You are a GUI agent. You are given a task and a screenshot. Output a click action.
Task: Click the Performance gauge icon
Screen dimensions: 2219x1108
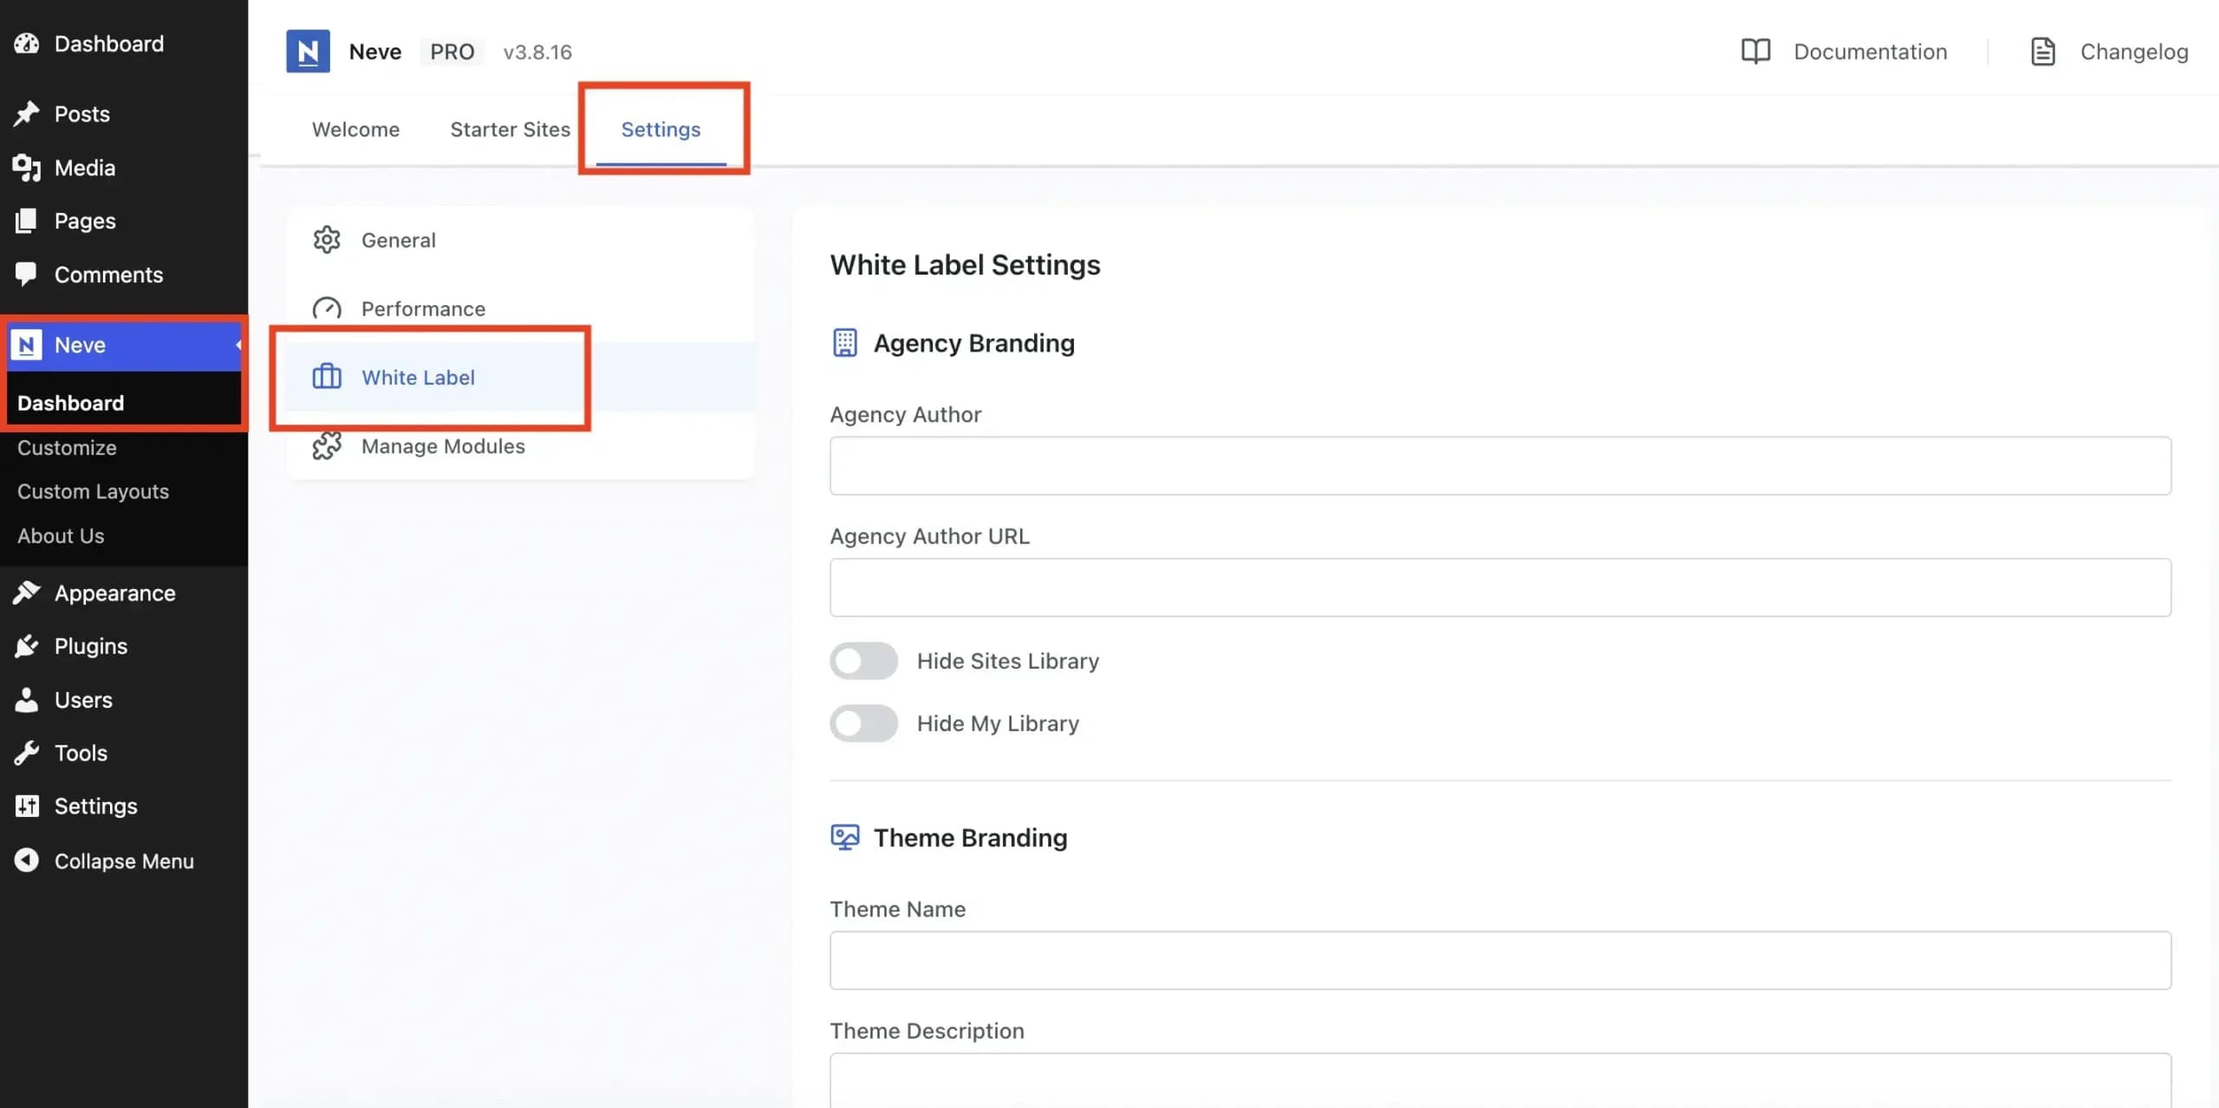pos(327,308)
